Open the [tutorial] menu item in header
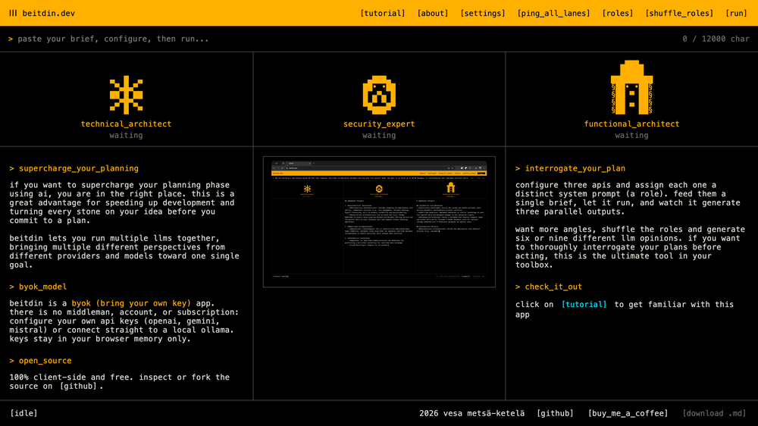This screenshot has width=758, height=426. click(382, 13)
